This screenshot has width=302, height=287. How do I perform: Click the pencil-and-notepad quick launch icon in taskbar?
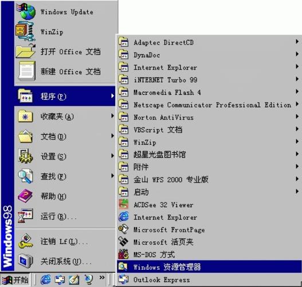[74, 280]
